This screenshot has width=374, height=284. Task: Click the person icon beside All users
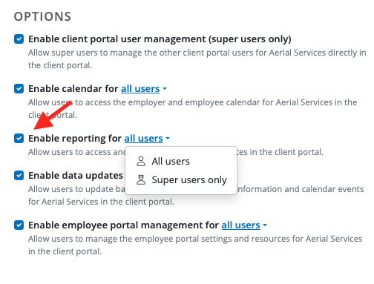pyautogui.click(x=141, y=161)
